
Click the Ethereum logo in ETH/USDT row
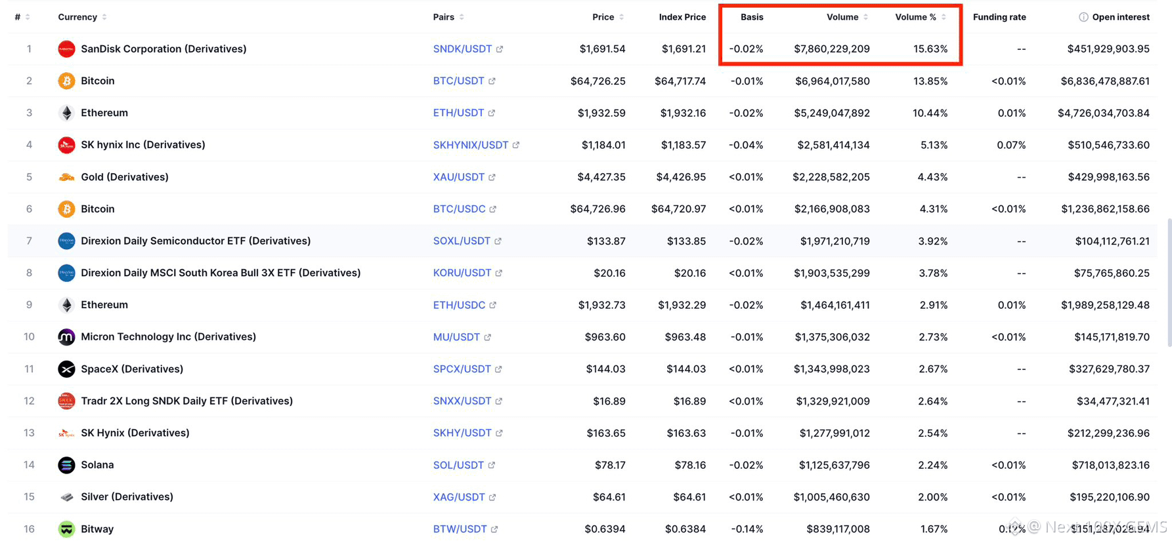click(66, 113)
